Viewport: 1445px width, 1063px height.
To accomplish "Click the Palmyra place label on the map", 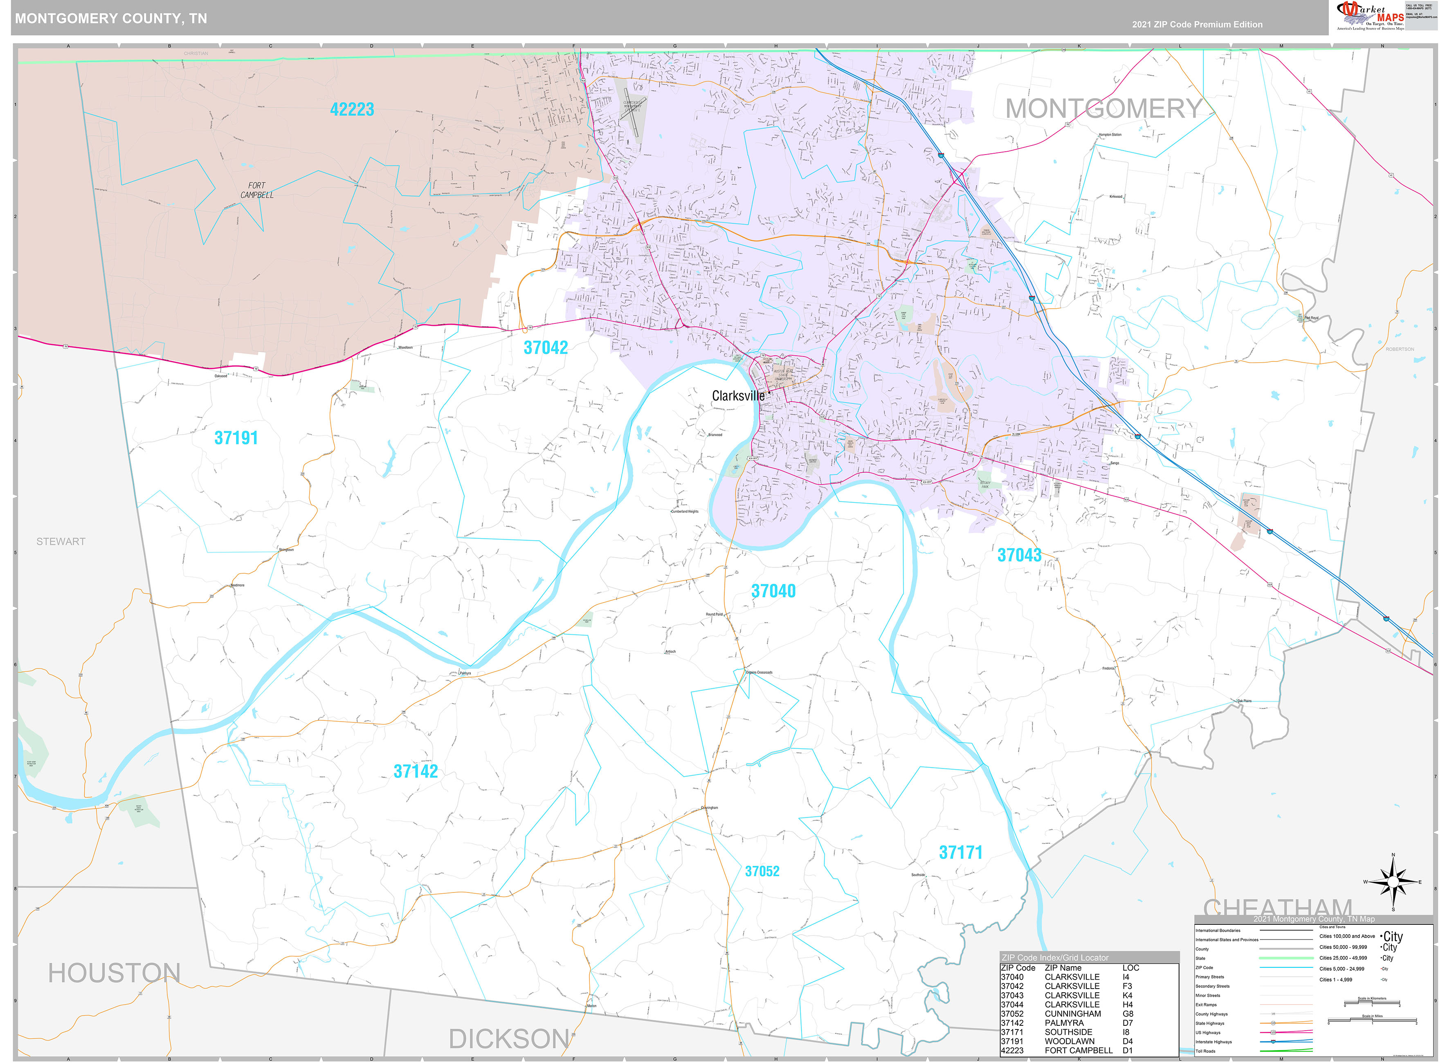I will click(x=465, y=673).
